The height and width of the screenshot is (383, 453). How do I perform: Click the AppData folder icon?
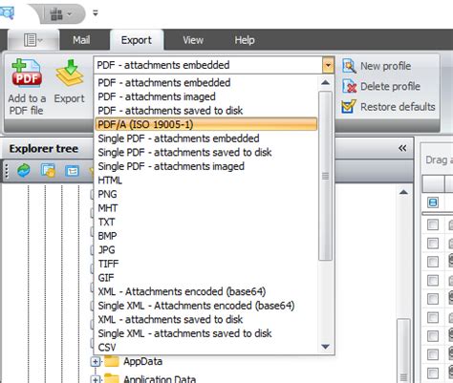point(112,361)
